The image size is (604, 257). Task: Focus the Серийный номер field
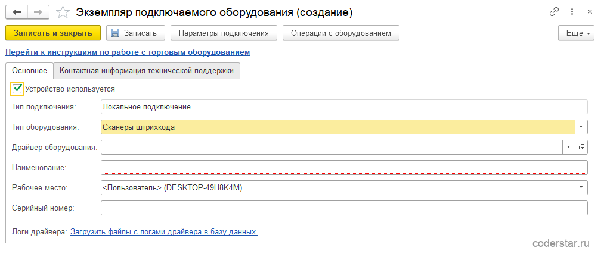pyautogui.click(x=345, y=208)
